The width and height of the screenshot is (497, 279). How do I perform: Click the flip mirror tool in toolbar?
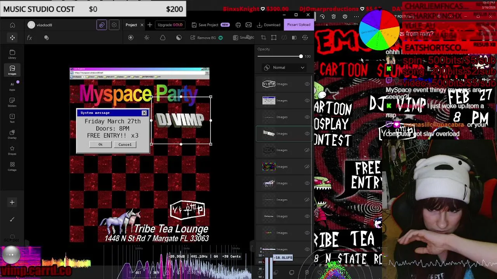point(294,38)
